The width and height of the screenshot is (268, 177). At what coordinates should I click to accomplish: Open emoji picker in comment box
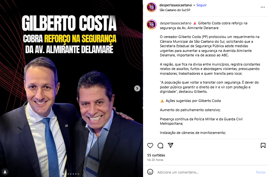click(x=150, y=172)
